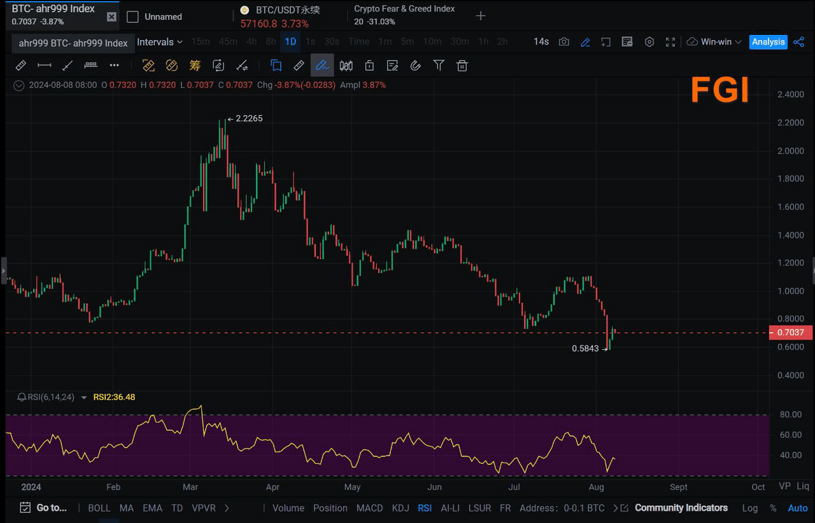Select the 1D interval

click(290, 41)
